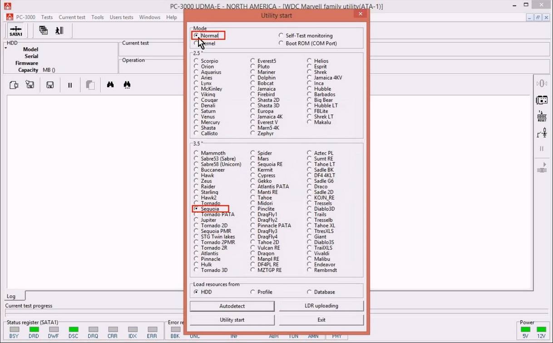Viewport: 553px width, 343px height.
Task: Open the Tests menu
Action: click(47, 17)
